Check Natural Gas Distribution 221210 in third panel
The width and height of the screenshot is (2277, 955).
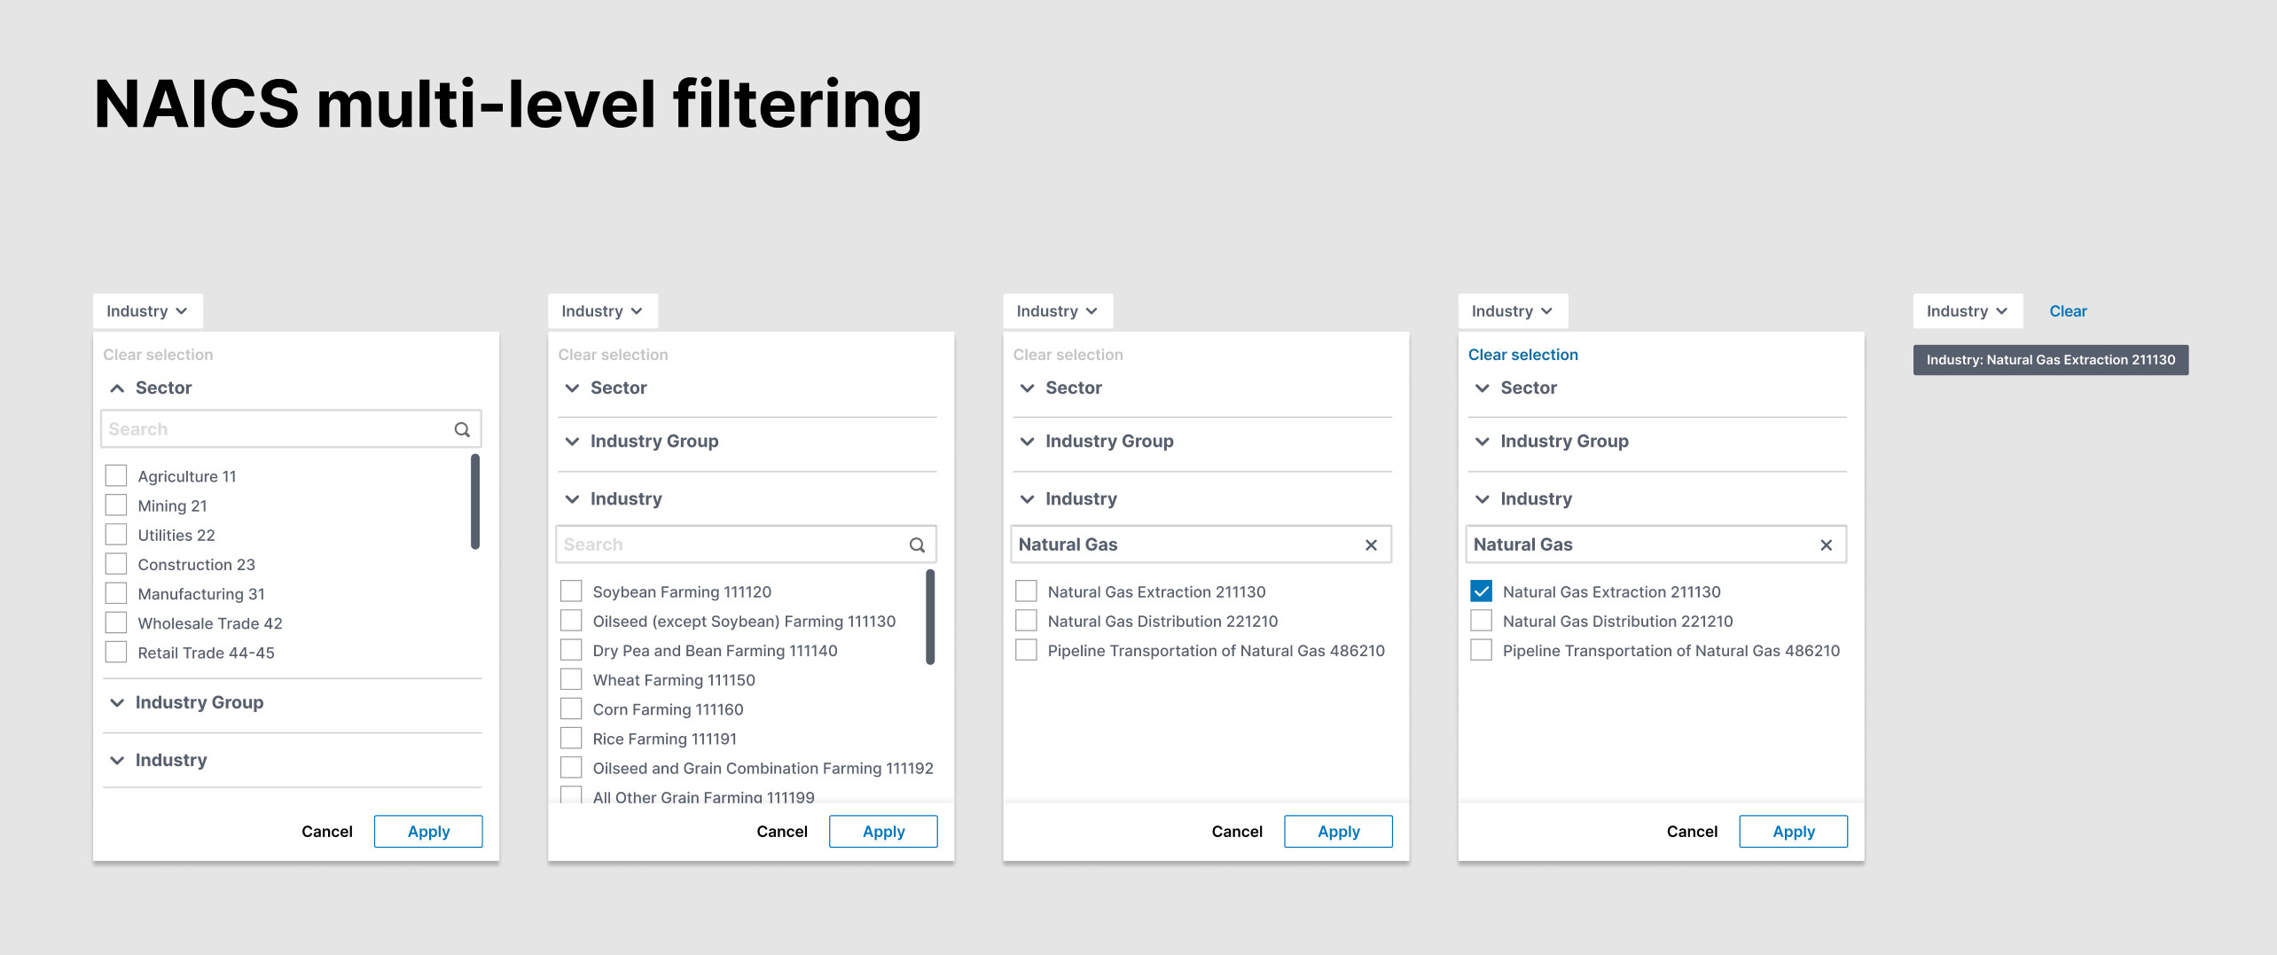(x=1026, y=620)
